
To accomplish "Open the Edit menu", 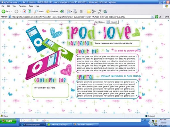I will coord(8,6).
